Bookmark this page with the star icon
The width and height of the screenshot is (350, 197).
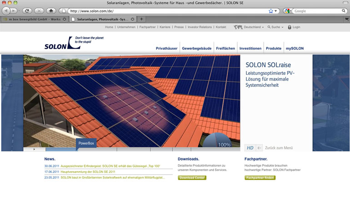[x=271, y=11]
